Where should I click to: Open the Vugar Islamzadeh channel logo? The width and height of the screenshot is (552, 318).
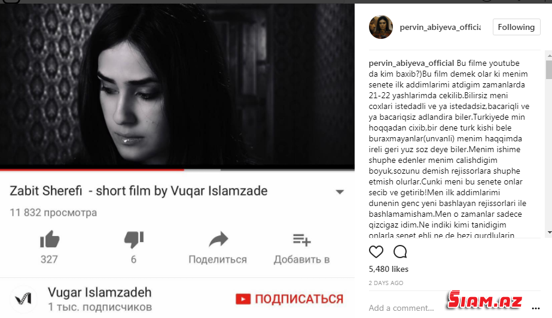click(23, 299)
